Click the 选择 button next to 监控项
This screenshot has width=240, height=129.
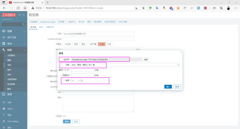[x=146, y=60]
